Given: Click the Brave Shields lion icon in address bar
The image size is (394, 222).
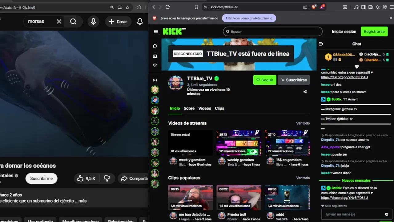Looking at the screenshot, I should point(314,7).
